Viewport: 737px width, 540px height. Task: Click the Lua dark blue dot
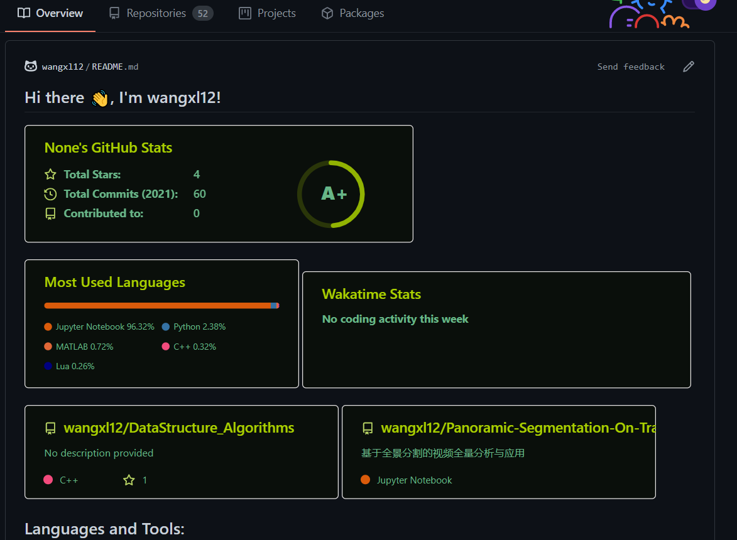(48, 366)
